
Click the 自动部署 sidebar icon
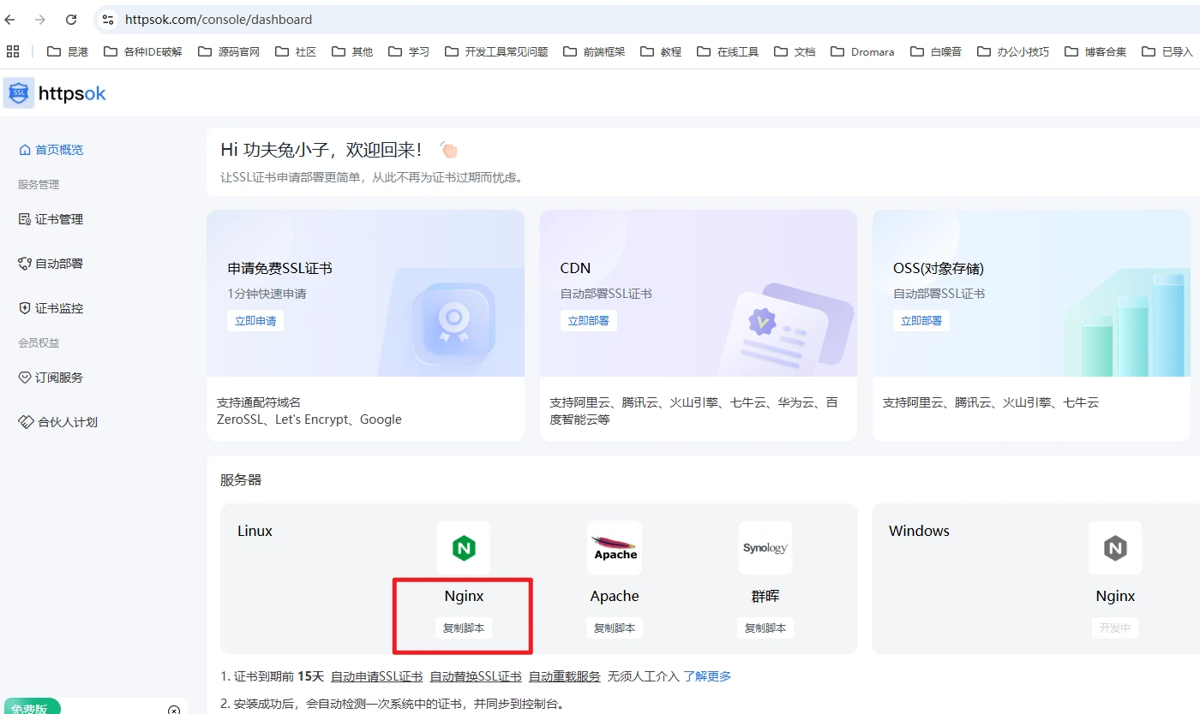(x=23, y=263)
